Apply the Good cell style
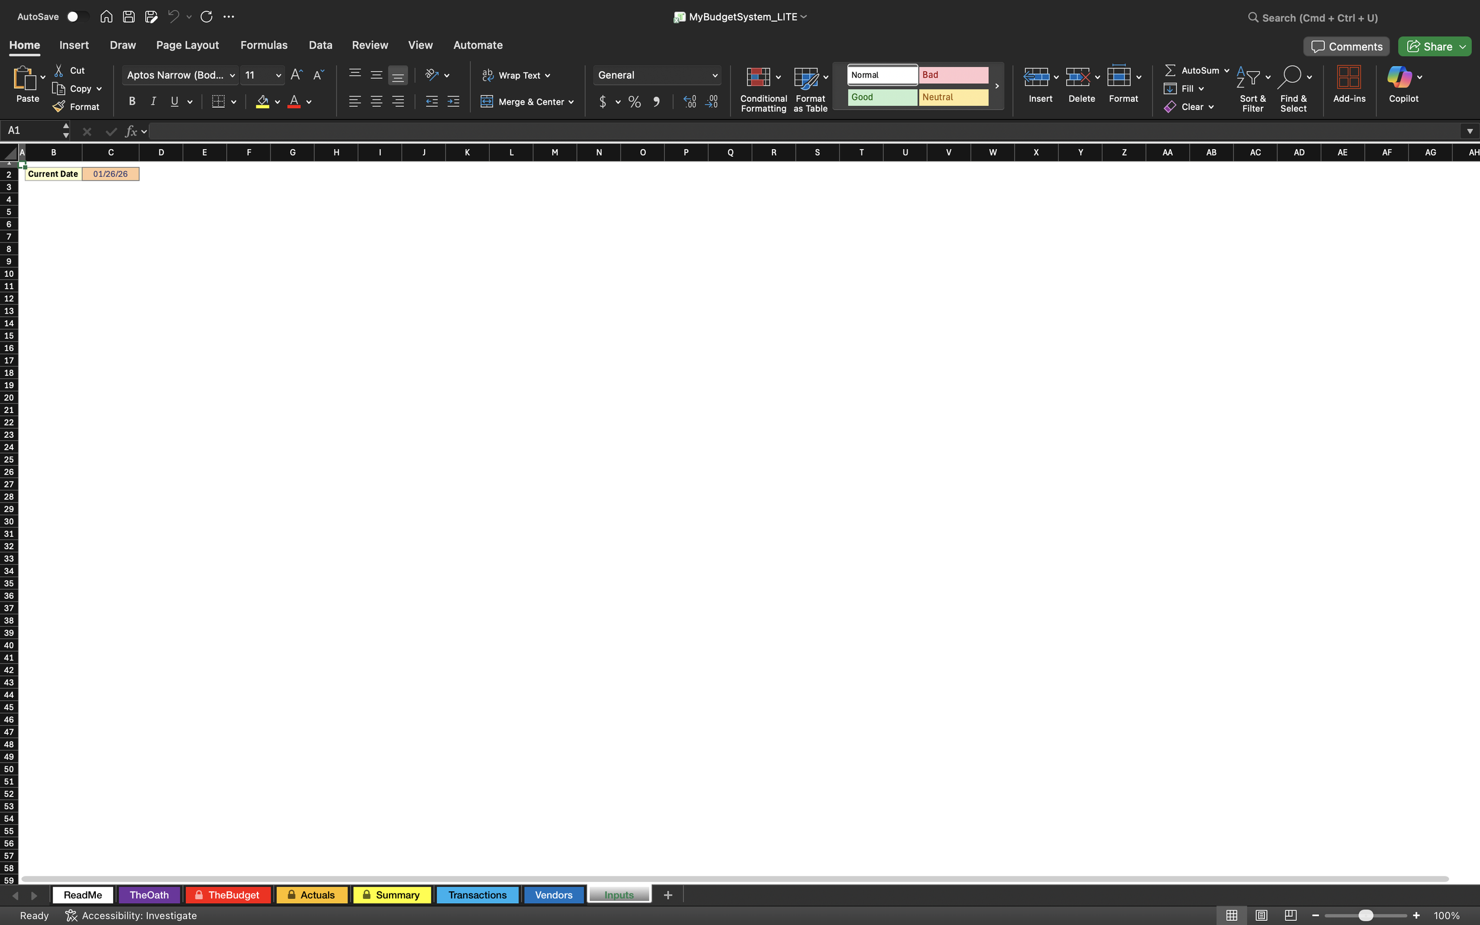 click(881, 96)
